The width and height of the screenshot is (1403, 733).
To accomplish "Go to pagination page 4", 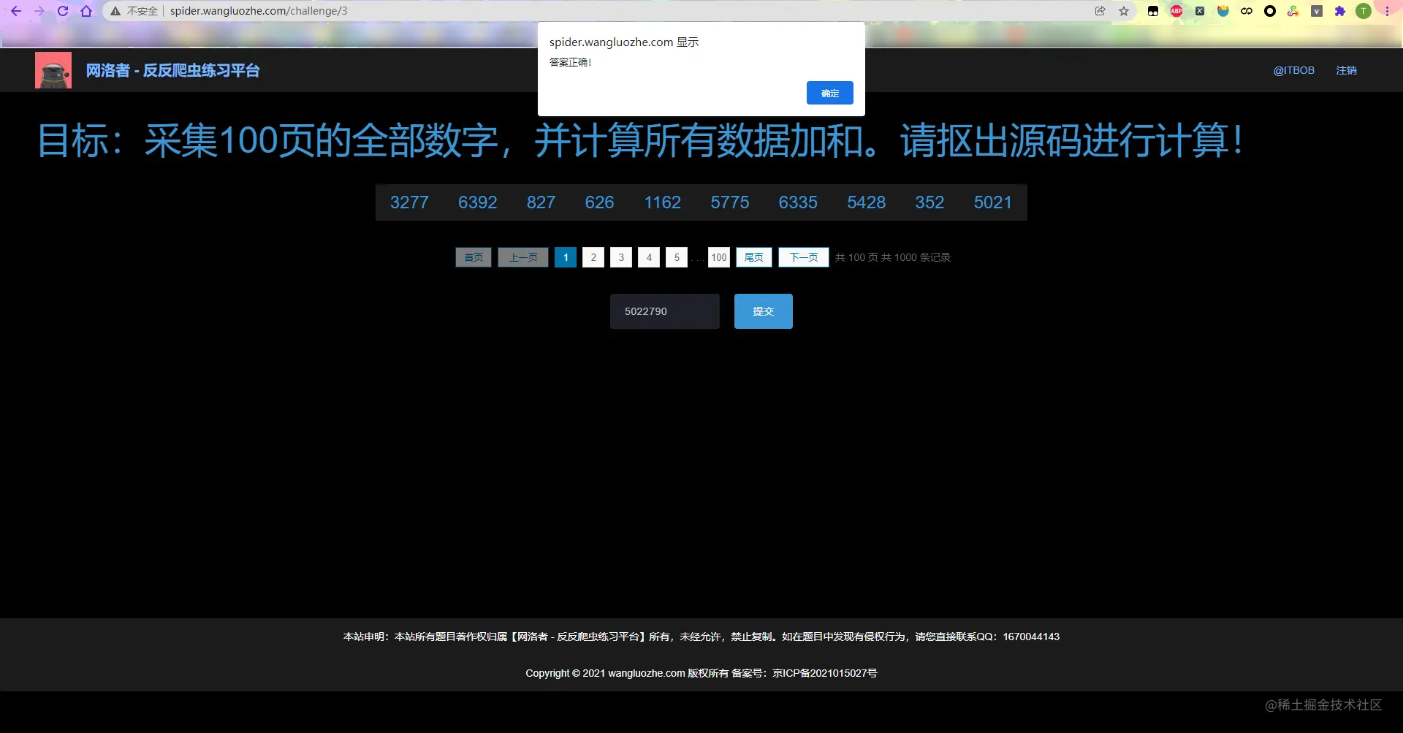I will (x=649, y=257).
